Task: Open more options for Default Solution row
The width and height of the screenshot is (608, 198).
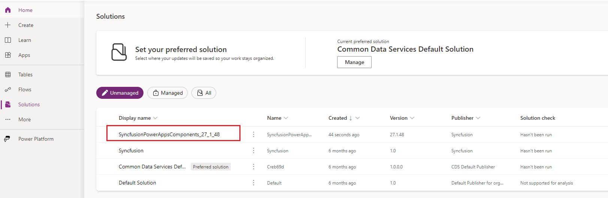Action: [x=254, y=183]
